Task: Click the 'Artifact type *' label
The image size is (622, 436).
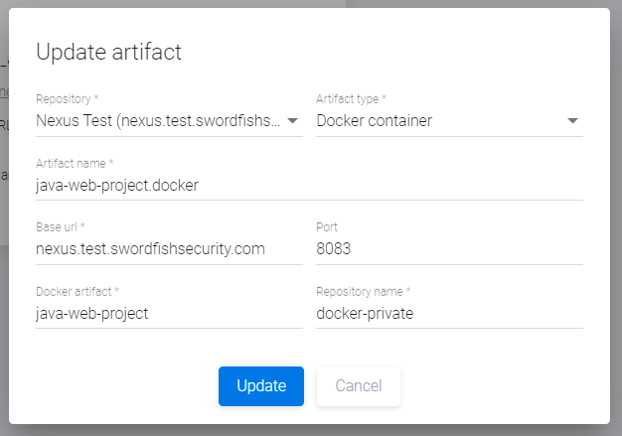Action: [351, 99]
